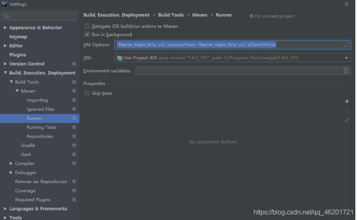Uncheck Run in background

tap(87, 34)
